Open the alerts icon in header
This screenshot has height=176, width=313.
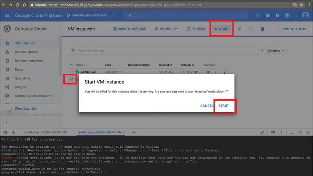(267, 15)
